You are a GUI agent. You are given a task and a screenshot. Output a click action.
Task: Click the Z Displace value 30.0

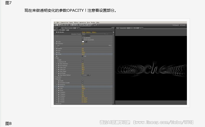83,96
